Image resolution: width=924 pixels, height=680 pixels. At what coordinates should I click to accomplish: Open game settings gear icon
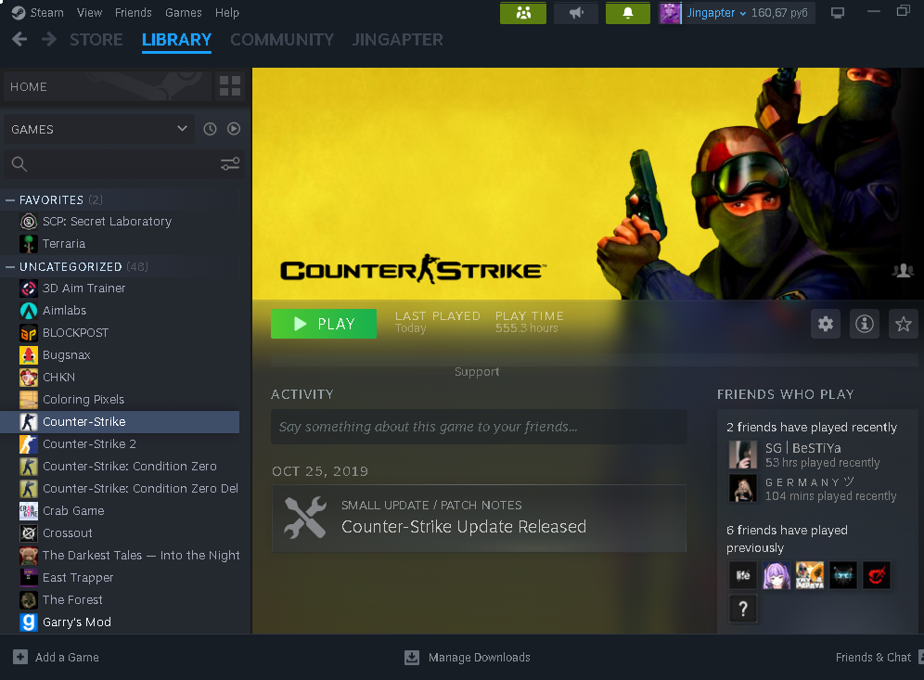click(826, 324)
